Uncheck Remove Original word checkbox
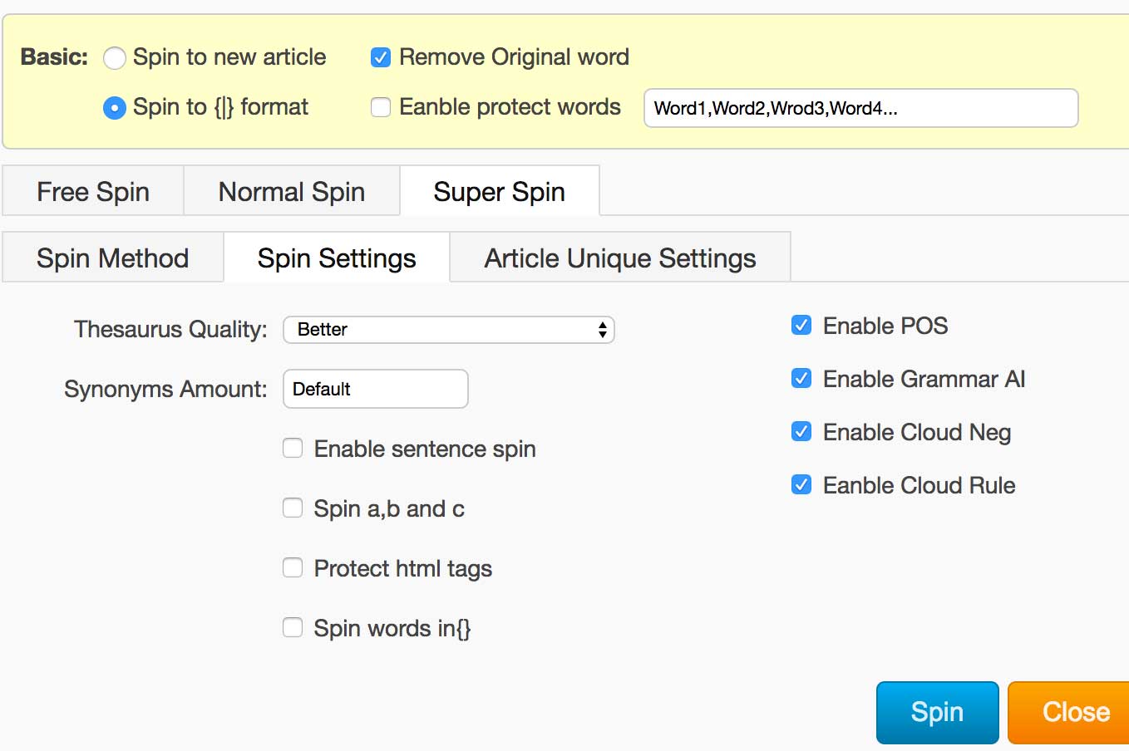Screen dimensions: 1129x751 [381, 57]
